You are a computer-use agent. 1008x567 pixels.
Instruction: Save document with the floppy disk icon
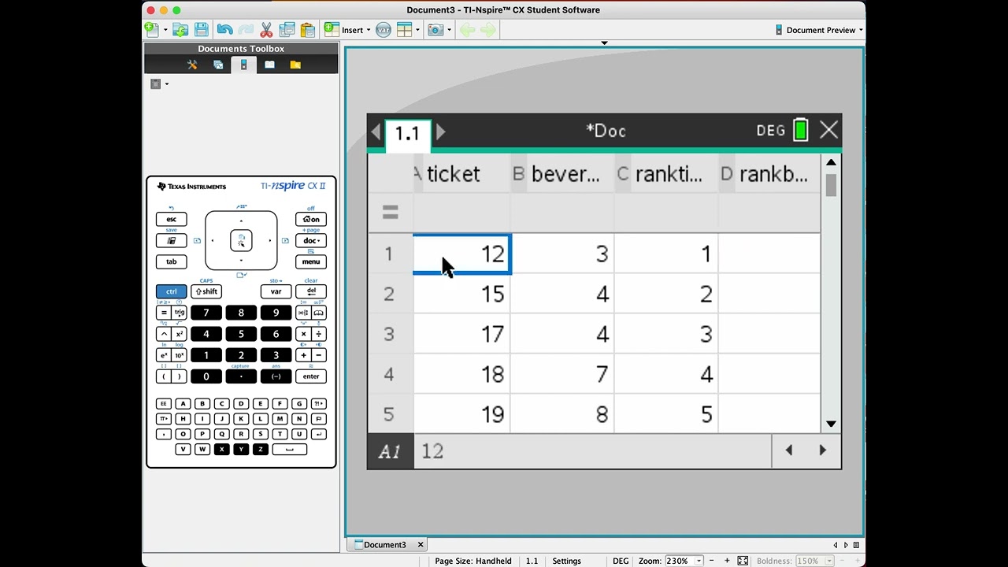point(202,30)
